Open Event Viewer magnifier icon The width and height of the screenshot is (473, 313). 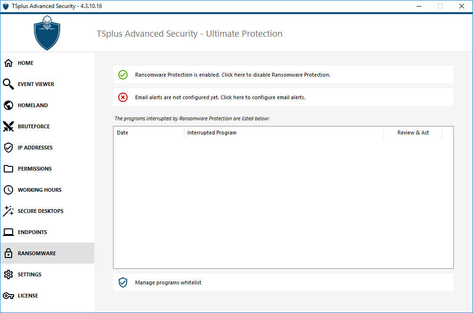click(8, 84)
